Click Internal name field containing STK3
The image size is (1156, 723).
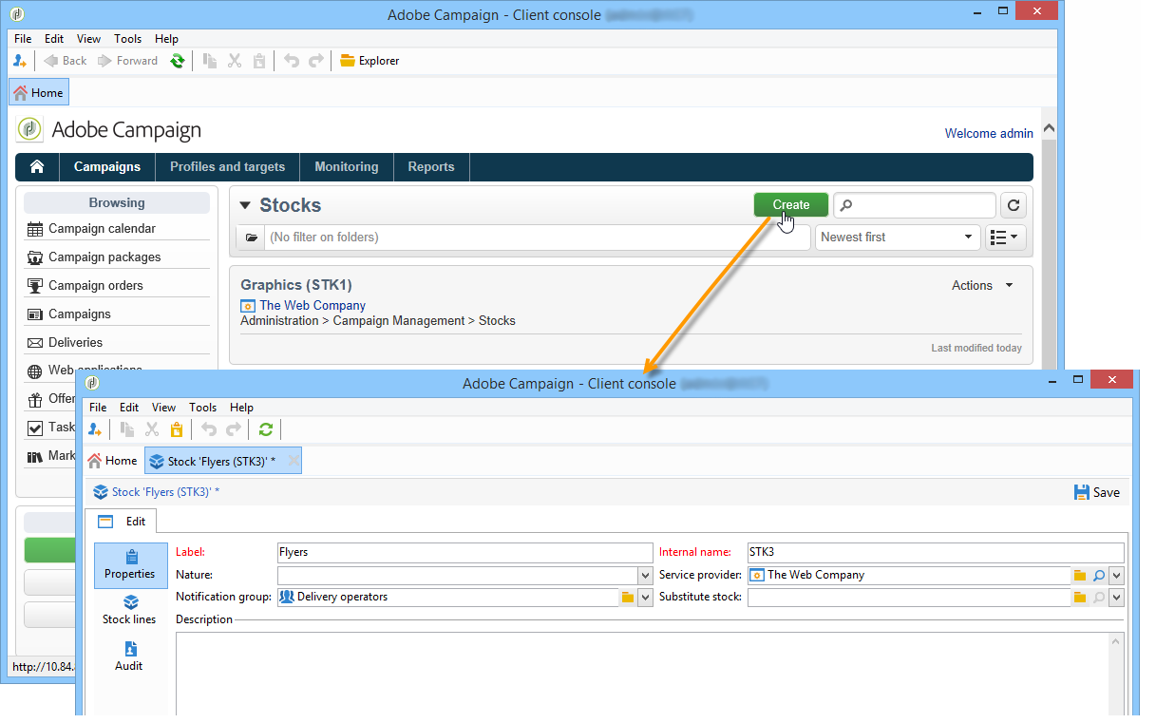tap(936, 552)
